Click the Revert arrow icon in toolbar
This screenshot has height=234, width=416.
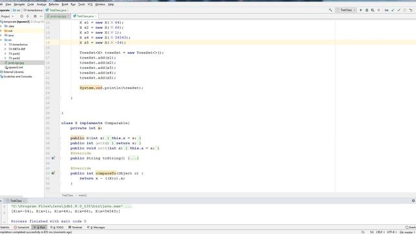411,10
